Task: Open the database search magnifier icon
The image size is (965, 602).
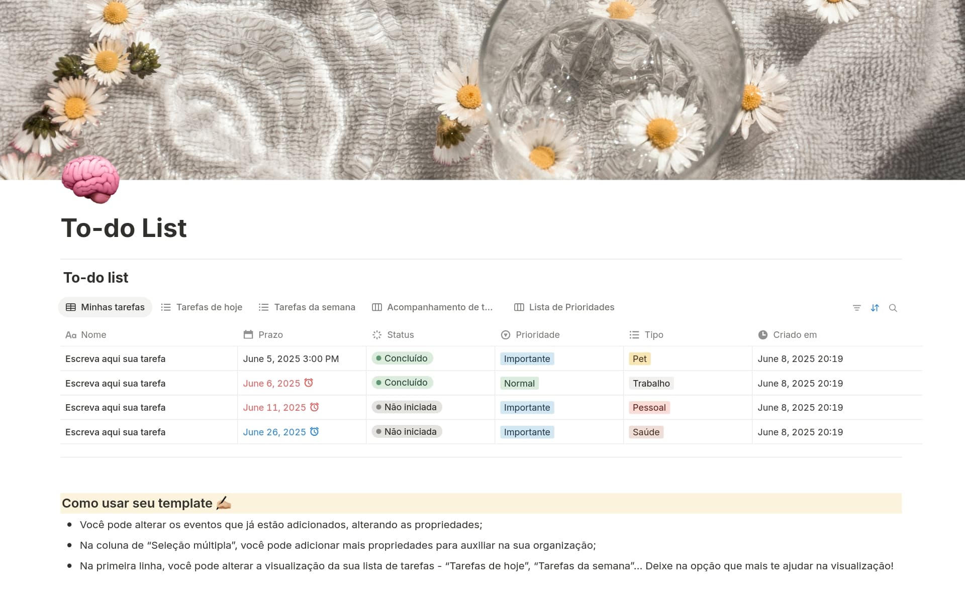Action: click(893, 308)
